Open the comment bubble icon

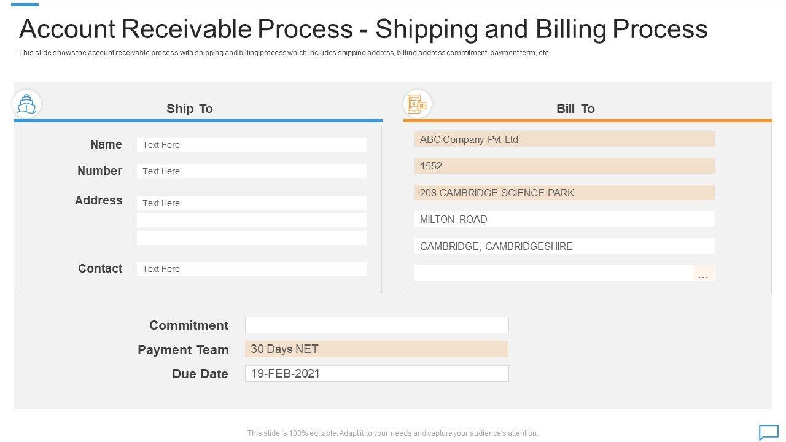click(x=769, y=432)
